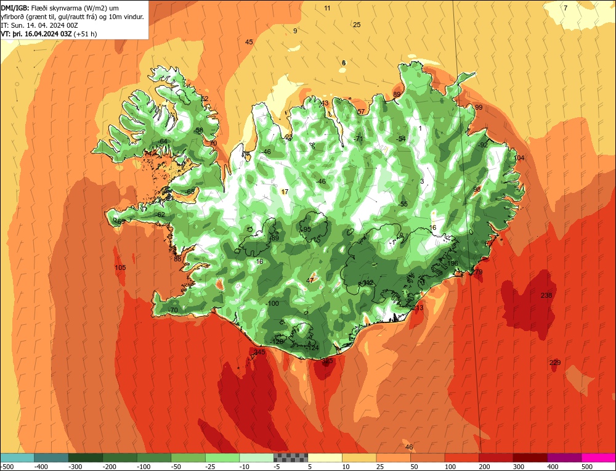Image resolution: width=616 pixels, height=471 pixels.
Task: Click the light teal -500 to -400 legend swatch
Action: pos(17,457)
